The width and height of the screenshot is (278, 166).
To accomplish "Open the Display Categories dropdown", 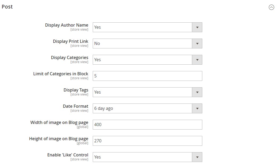I will (x=147, y=60).
